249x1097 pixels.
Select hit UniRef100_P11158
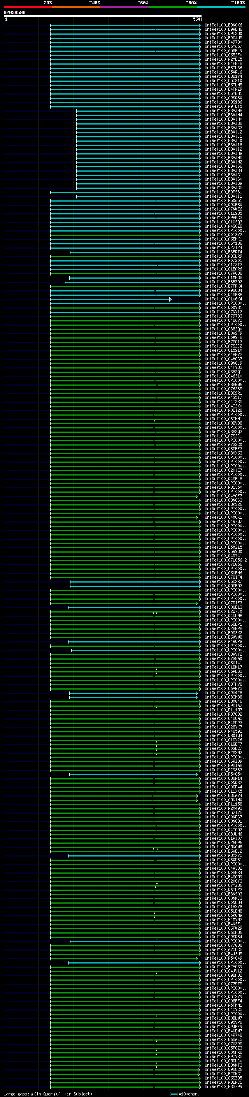(223, 804)
